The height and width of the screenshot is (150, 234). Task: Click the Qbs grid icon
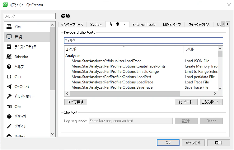click(x=9, y=106)
